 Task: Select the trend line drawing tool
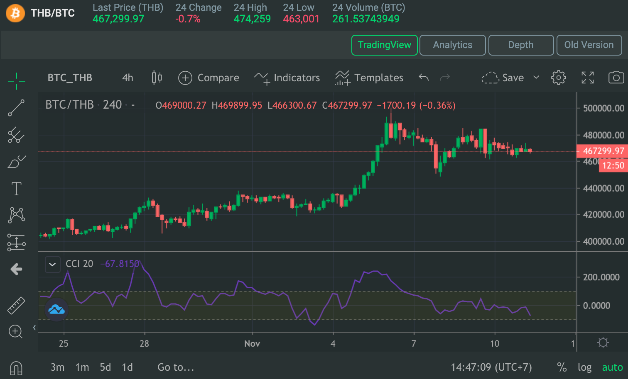(x=16, y=108)
